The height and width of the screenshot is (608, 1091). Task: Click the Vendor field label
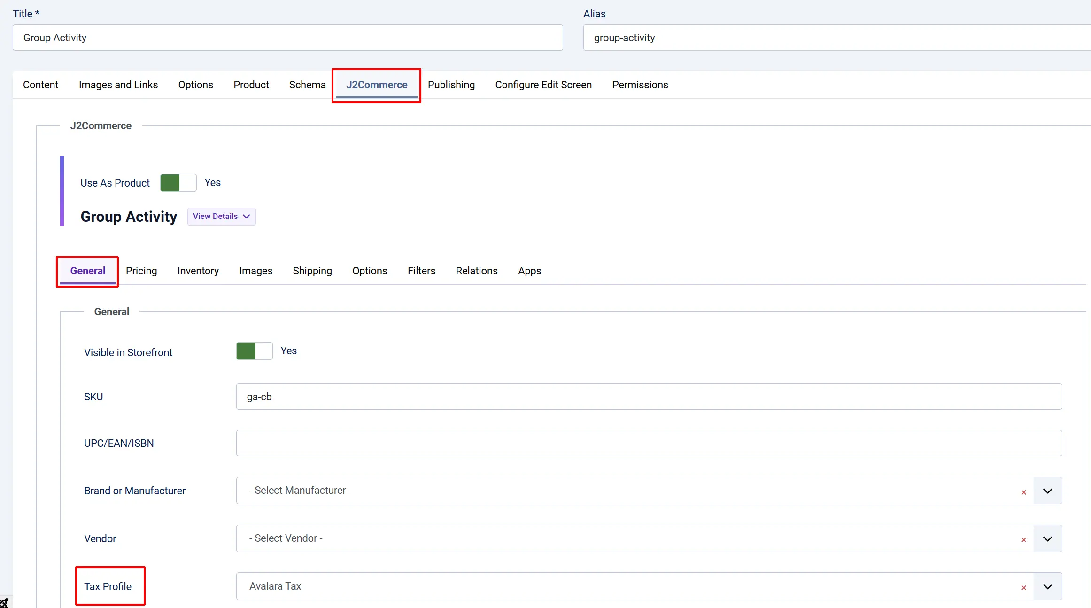(100, 538)
